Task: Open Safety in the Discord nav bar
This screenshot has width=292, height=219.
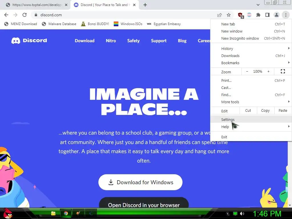Action: (133, 40)
